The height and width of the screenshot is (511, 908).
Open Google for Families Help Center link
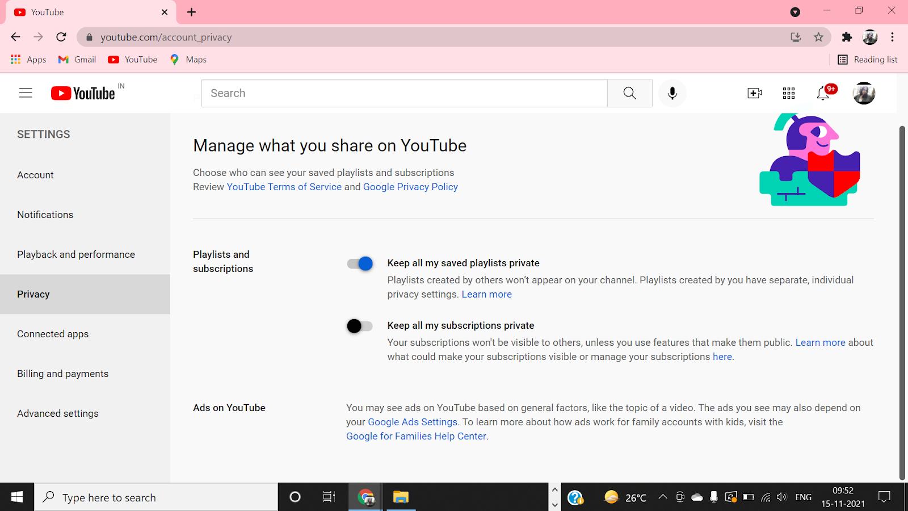point(417,436)
